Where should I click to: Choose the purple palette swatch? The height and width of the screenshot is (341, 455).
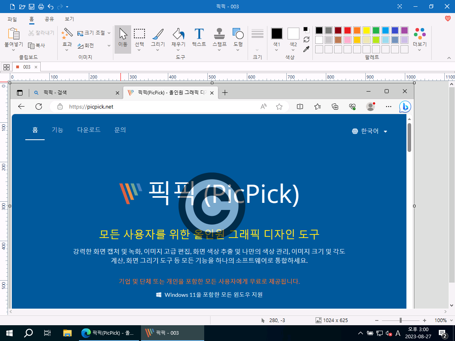click(404, 30)
